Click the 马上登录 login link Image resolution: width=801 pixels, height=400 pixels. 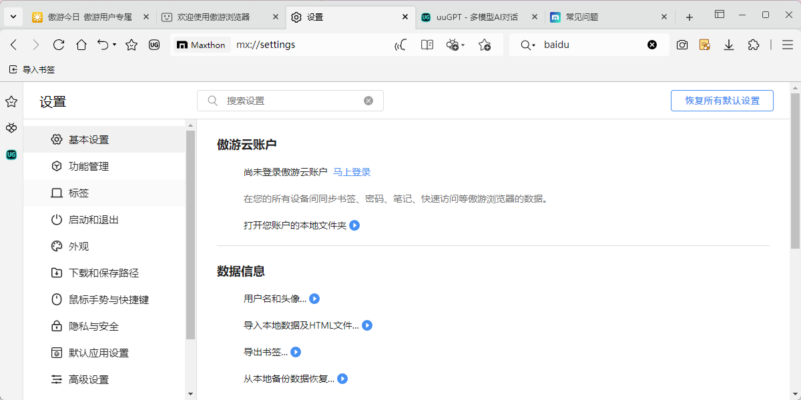(x=352, y=171)
